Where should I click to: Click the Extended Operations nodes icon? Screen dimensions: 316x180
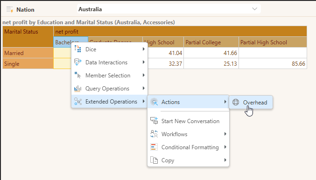[x=78, y=102]
